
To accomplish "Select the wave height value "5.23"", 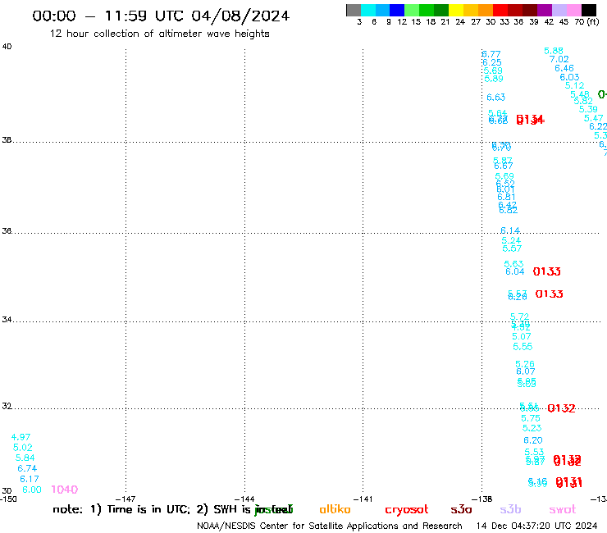I will [532, 429].
